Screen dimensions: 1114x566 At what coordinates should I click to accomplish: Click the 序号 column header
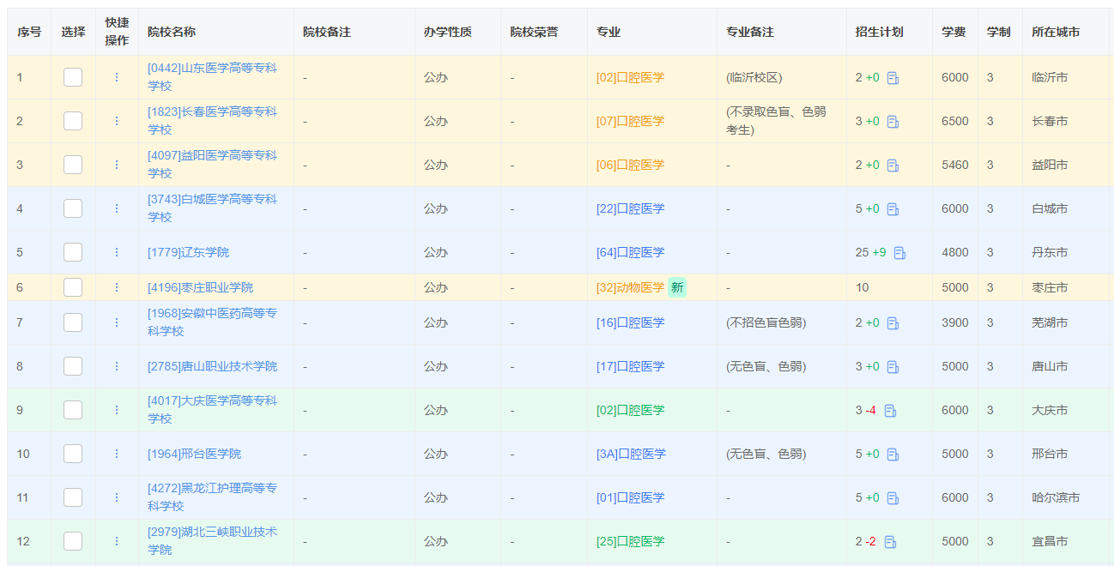29,30
